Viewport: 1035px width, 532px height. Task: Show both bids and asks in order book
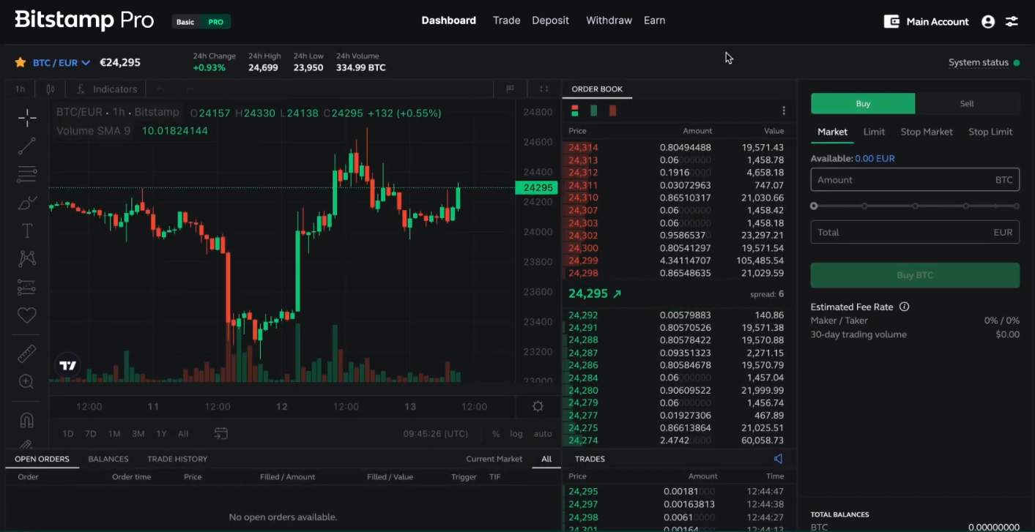575,110
